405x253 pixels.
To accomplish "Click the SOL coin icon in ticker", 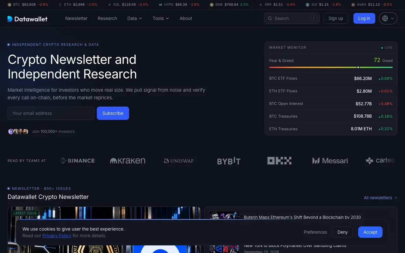I will (109, 5).
